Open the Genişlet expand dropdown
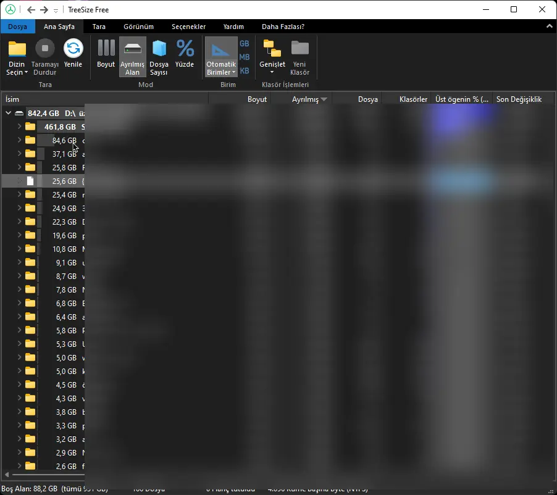Screen dimensions: 557x495 (x=272, y=57)
